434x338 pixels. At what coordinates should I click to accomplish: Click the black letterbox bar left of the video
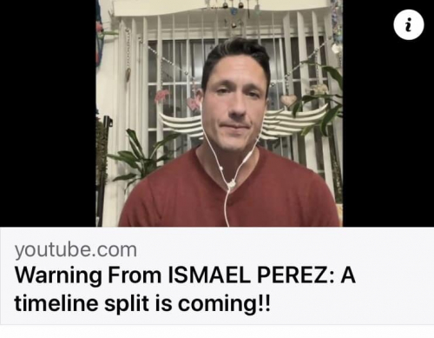[x=48, y=113]
